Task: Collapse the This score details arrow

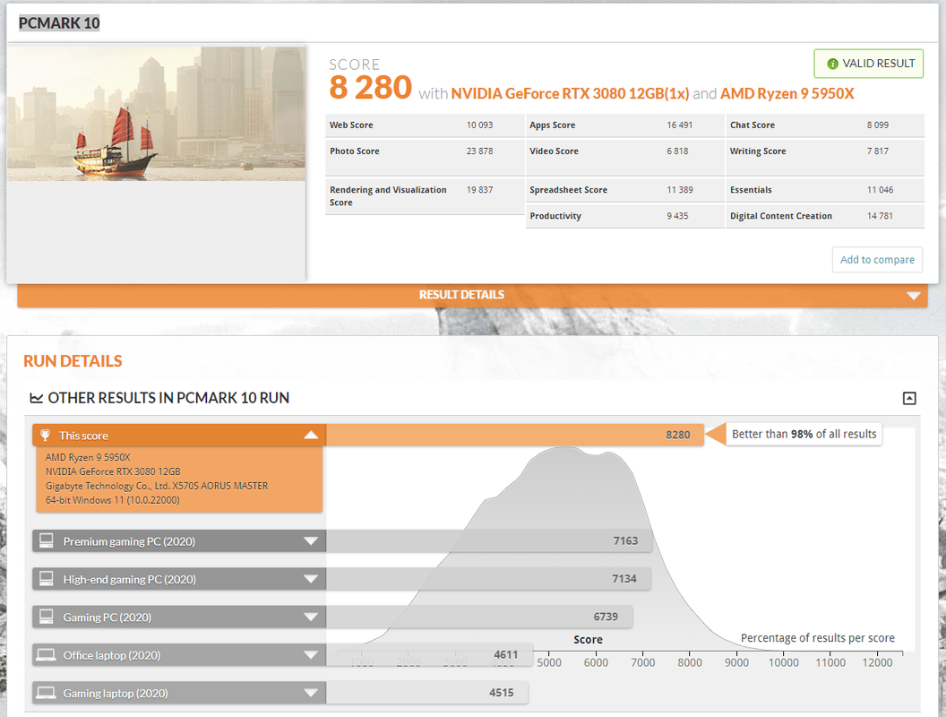Action: [311, 436]
